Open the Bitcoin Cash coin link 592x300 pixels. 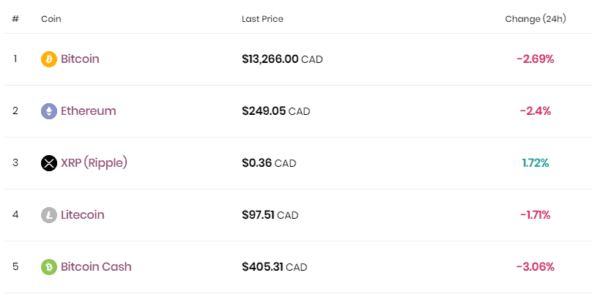point(96,267)
